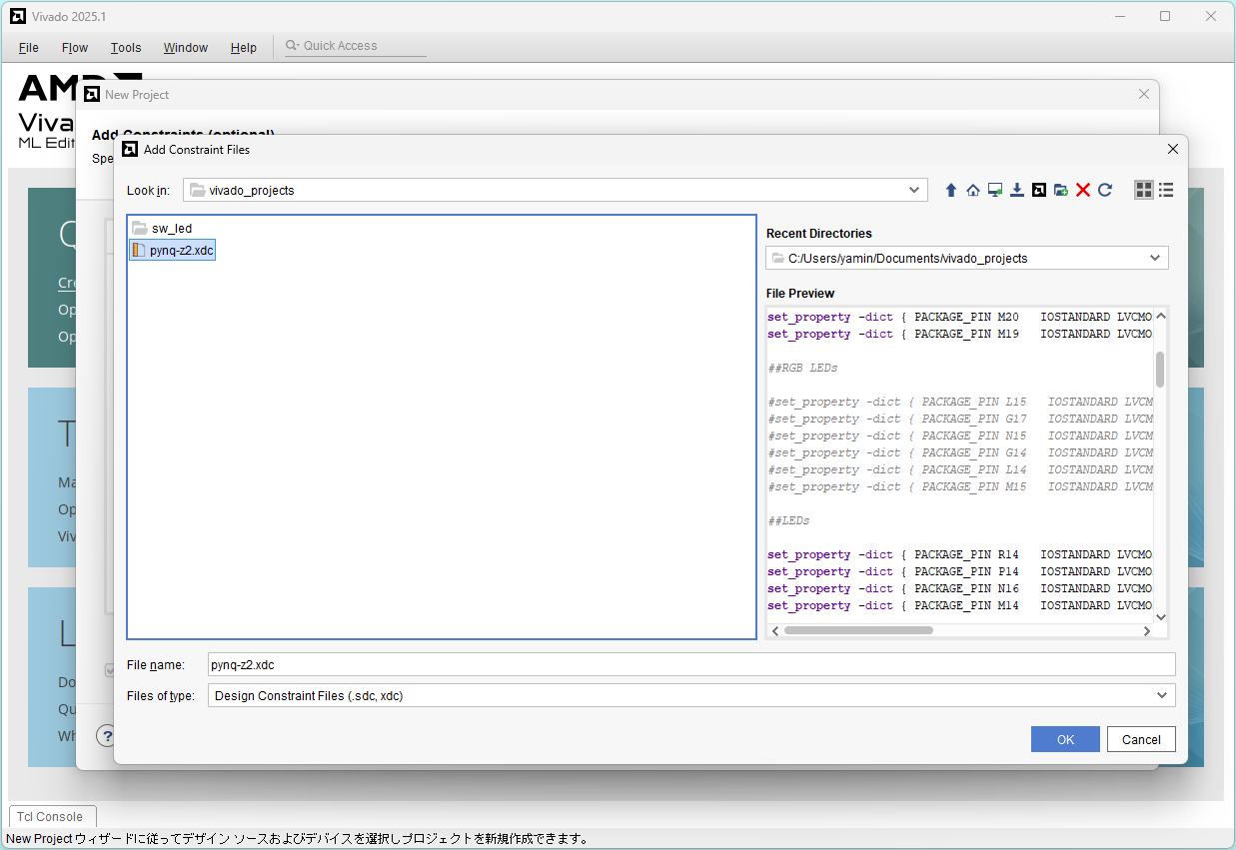Open the Tools menu

[126, 47]
